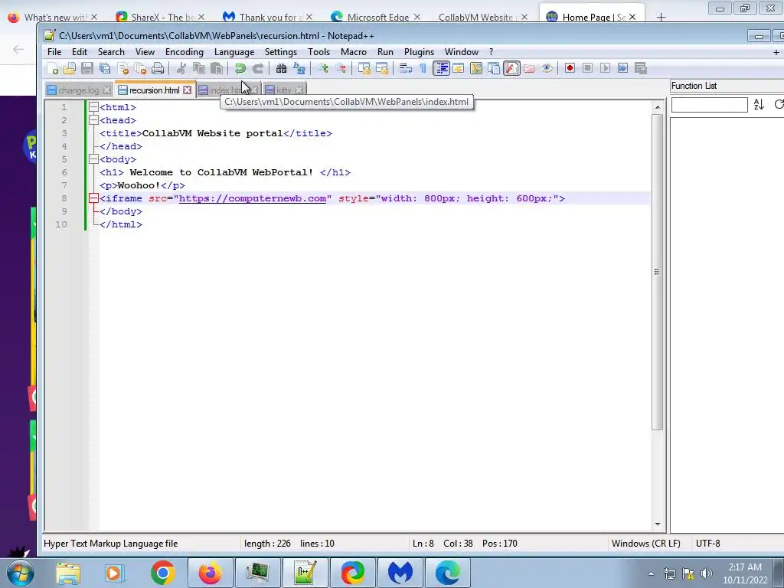Open Google Chrome from the taskbar
This screenshot has width=784, height=588.
(162, 573)
